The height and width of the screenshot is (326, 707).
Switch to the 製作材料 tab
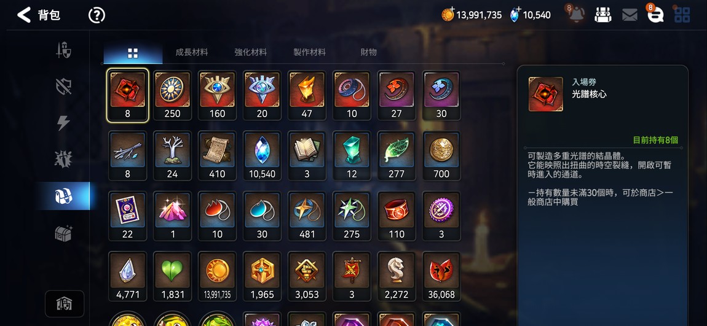click(309, 52)
